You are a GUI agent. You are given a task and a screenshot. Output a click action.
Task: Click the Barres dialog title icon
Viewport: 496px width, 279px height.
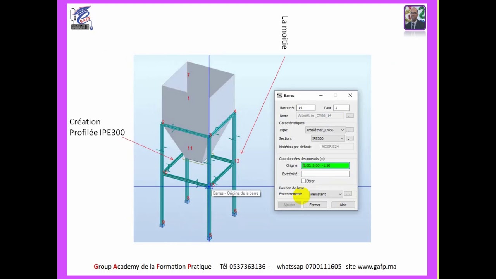pyautogui.click(x=279, y=95)
